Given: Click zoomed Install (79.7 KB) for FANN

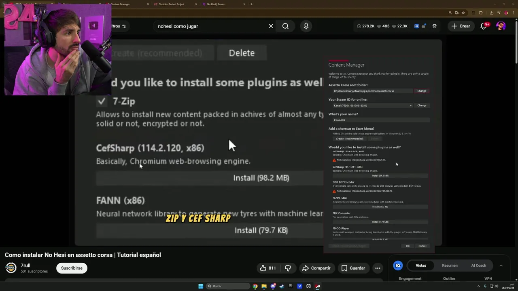Looking at the screenshot, I should [210, 230].
